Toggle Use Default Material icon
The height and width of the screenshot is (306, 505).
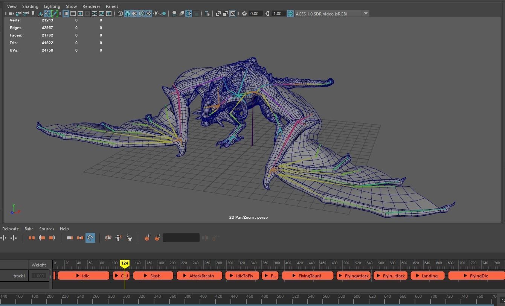134,14
